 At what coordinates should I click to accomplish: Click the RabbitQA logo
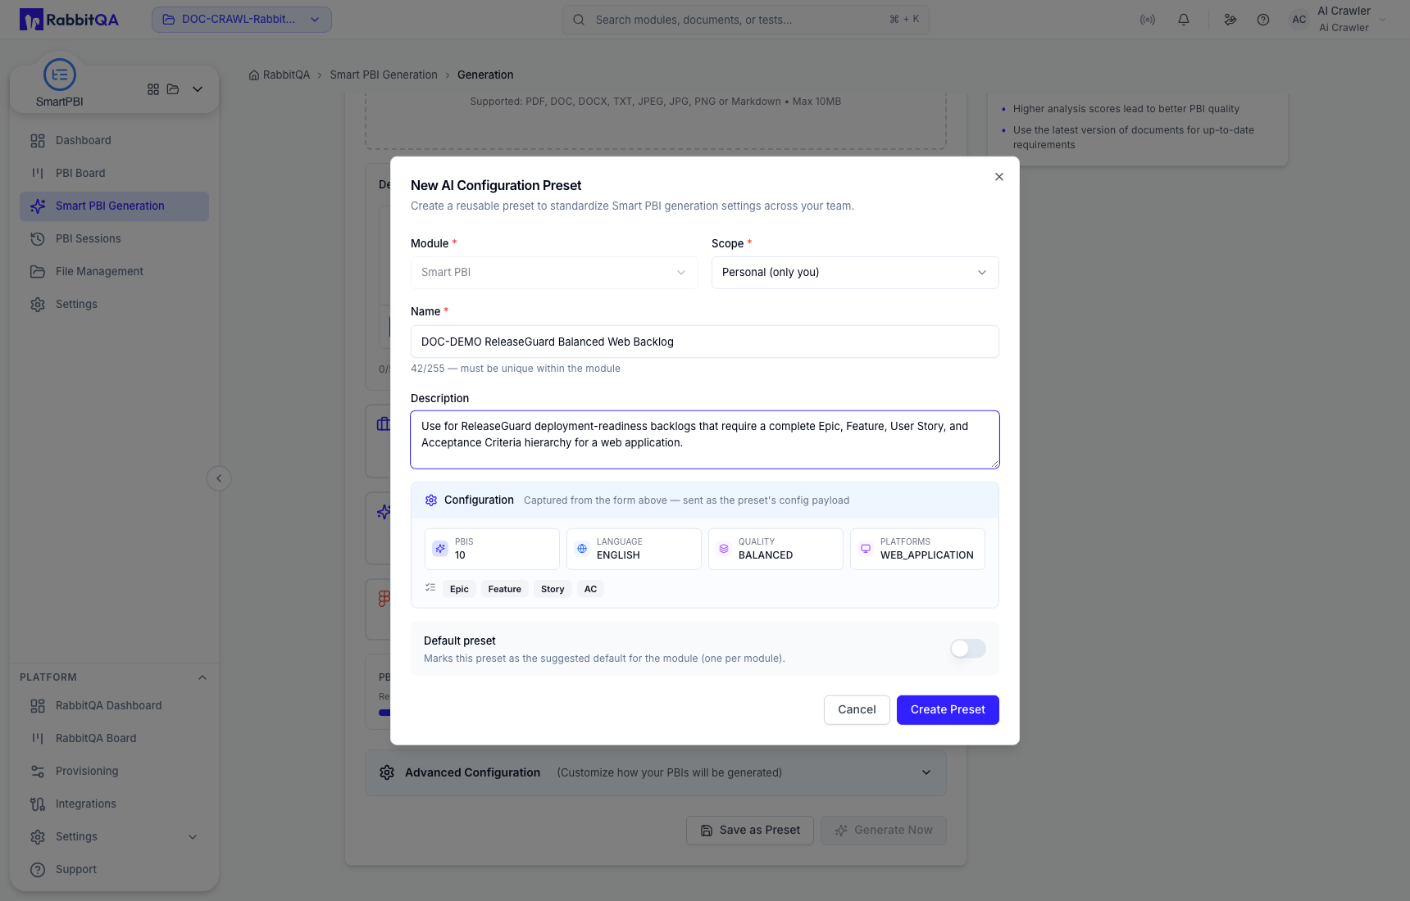tap(70, 20)
